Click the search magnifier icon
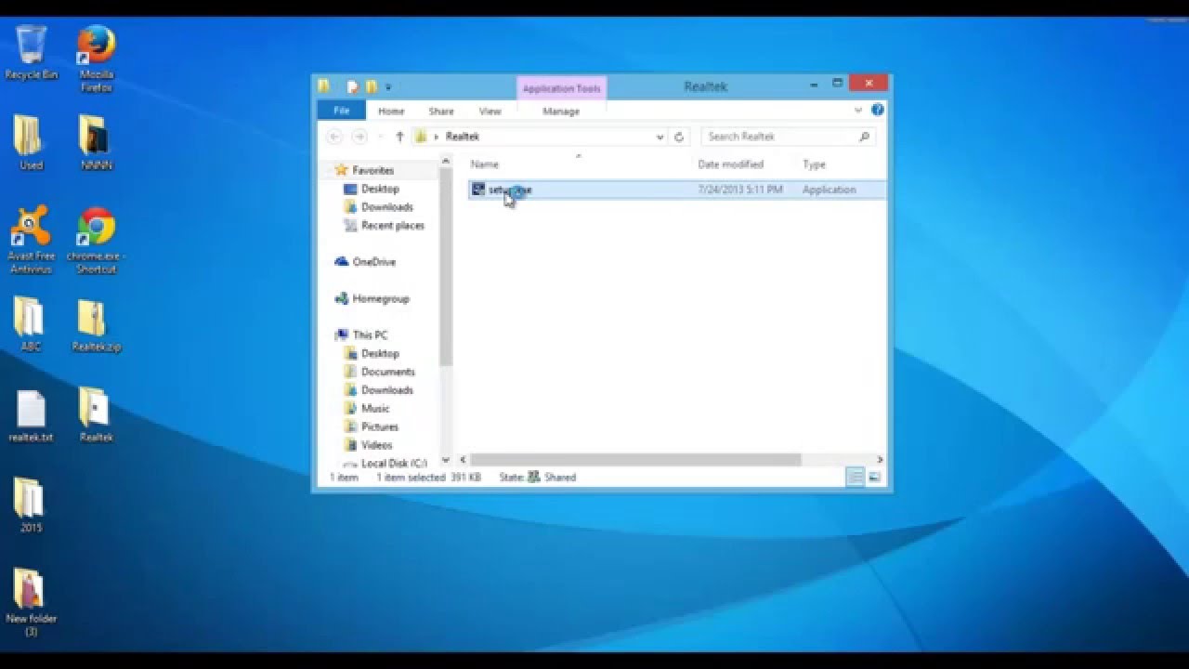The image size is (1189, 669). pyautogui.click(x=864, y=137)
